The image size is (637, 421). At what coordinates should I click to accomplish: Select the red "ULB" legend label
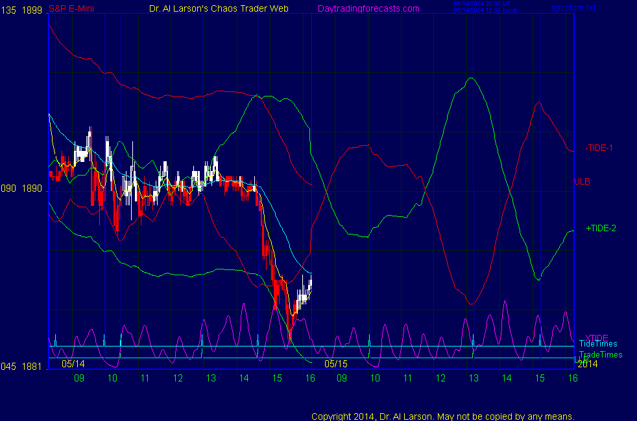582,182
